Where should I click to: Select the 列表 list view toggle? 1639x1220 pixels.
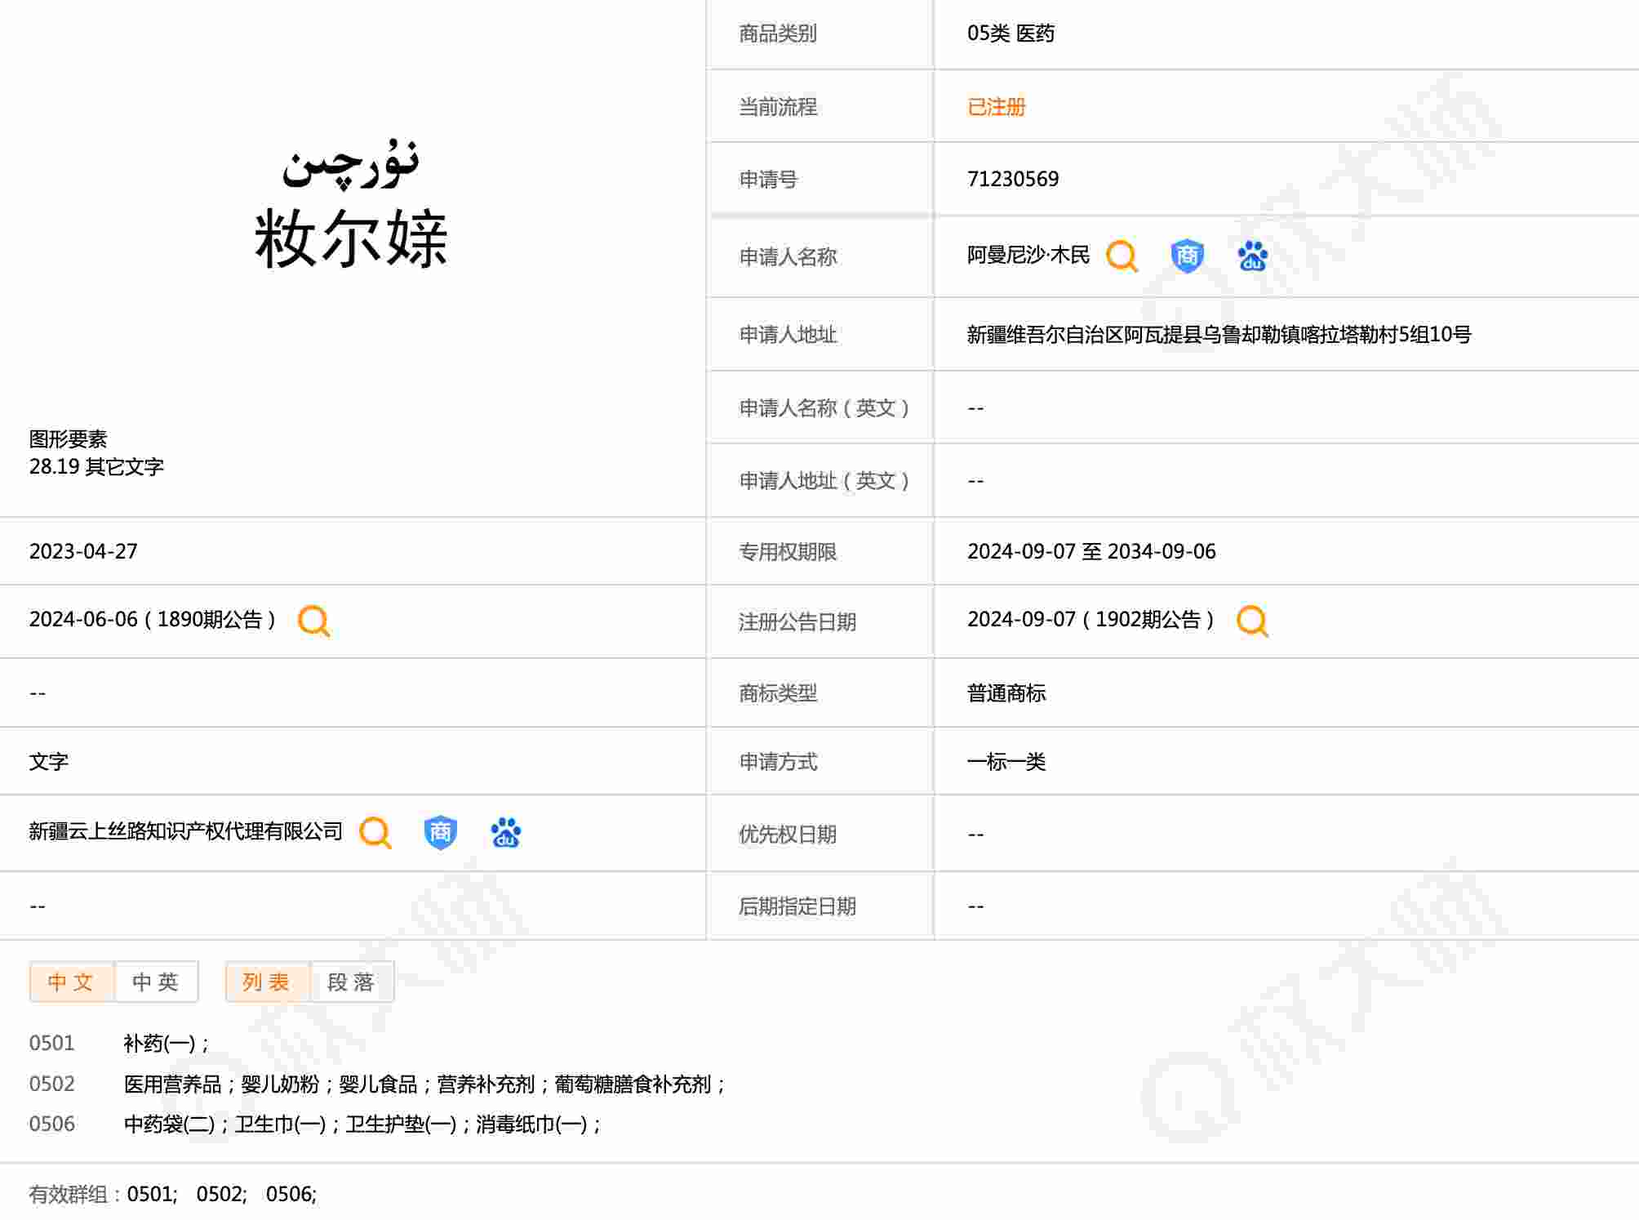click(267, 982)
